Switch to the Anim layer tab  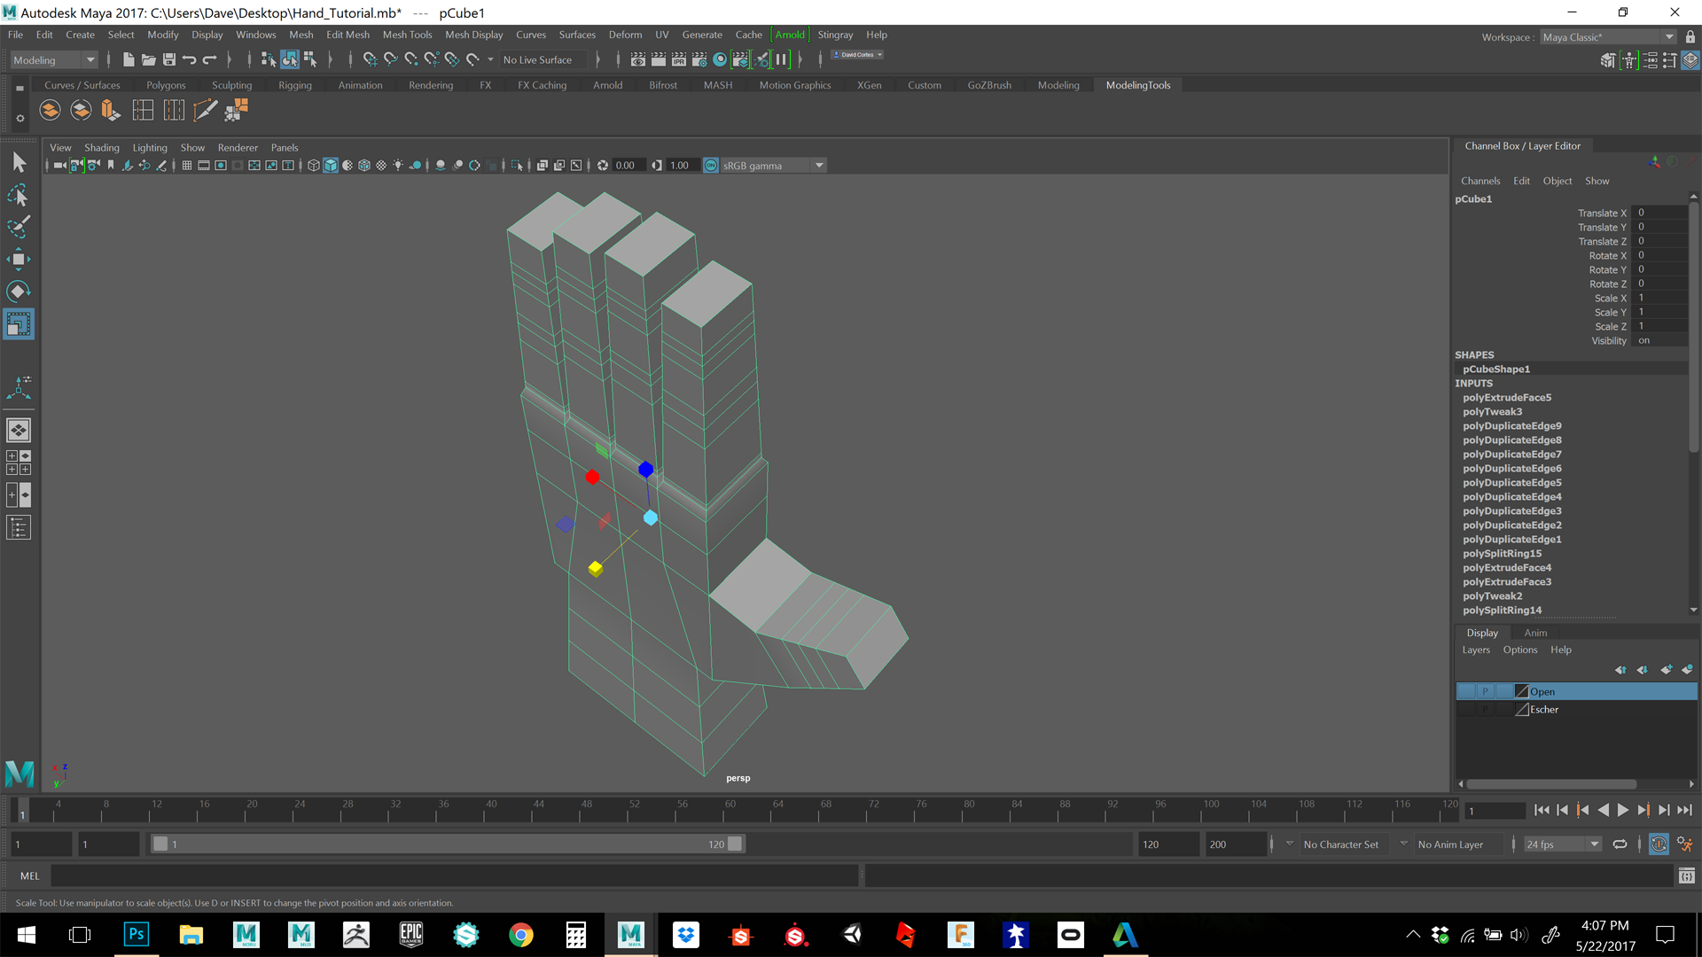(1535, 633)
